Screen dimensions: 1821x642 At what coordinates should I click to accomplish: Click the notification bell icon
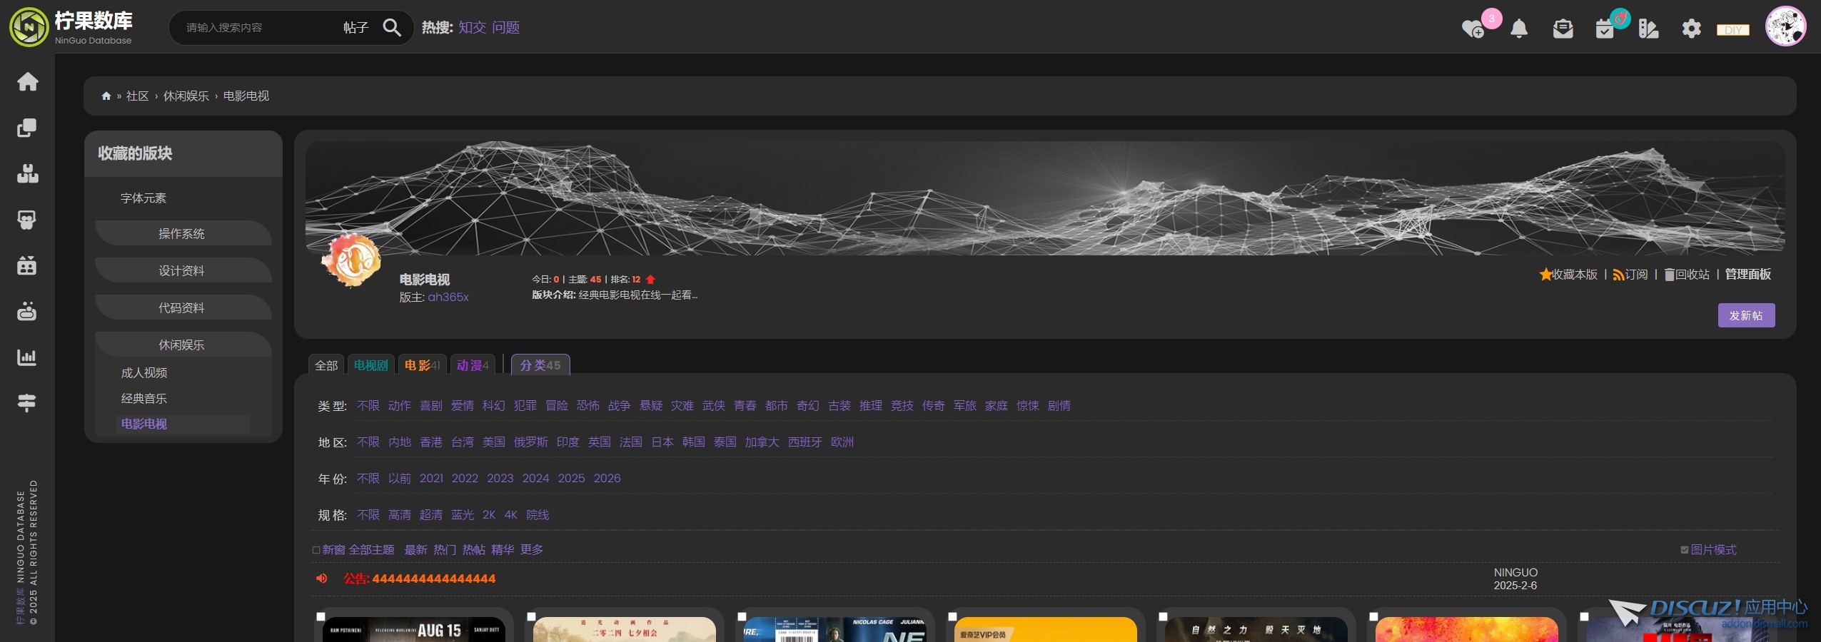[1519, 29]
